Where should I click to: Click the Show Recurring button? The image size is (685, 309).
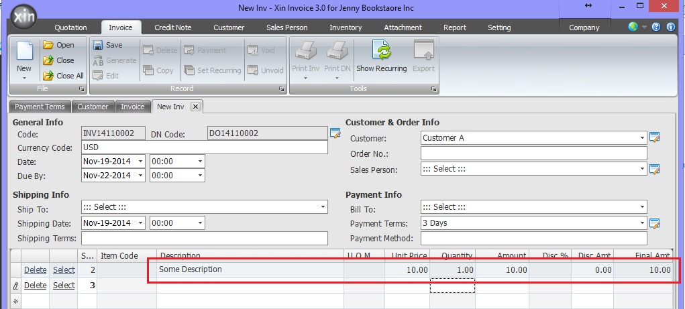tap(382, 56)
